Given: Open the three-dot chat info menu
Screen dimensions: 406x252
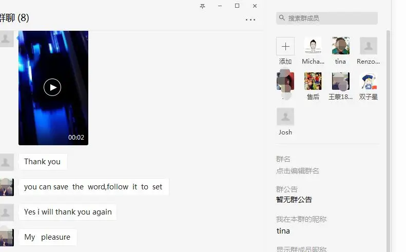Looking at the screenshot, I should [x=250, y=20].
